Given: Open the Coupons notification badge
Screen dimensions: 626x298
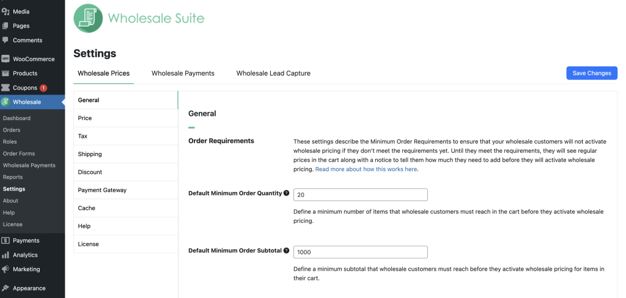Looking at the screenshot, I should point(43,88).
